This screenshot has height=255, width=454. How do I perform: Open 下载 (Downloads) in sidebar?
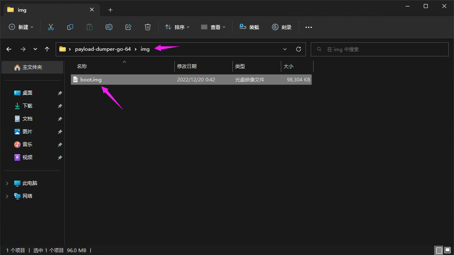click(x=27, y=106)
